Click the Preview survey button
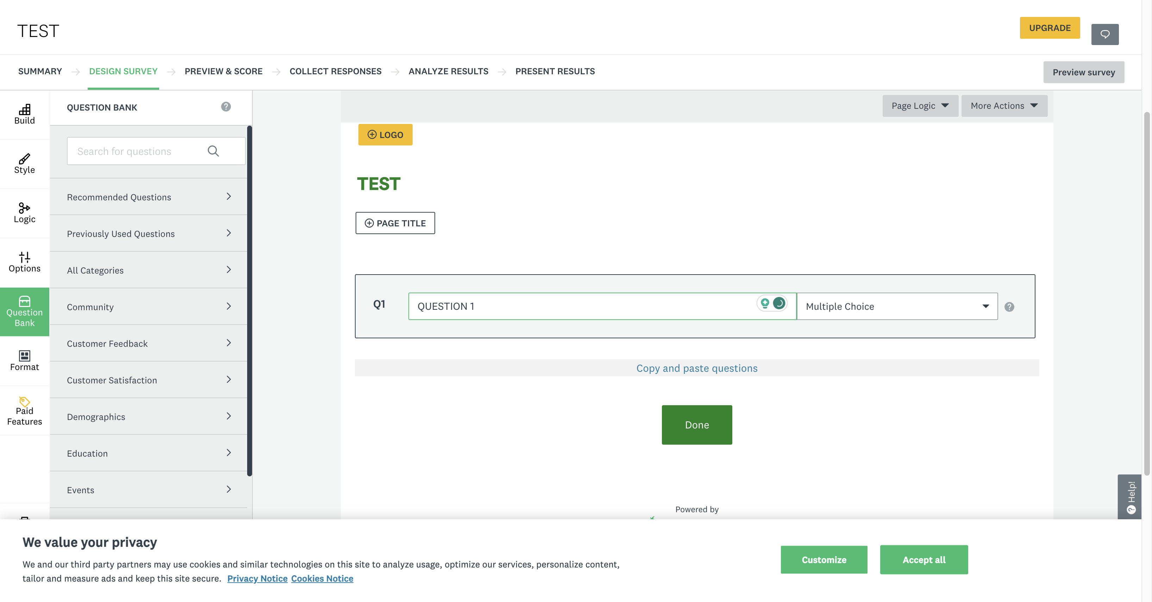This screenshot has height=602, width=1152. point(1084,73)
